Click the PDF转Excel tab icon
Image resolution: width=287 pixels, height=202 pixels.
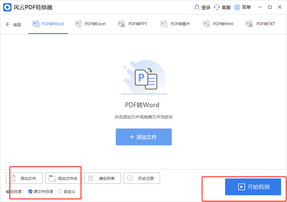(x=78, y=24)
